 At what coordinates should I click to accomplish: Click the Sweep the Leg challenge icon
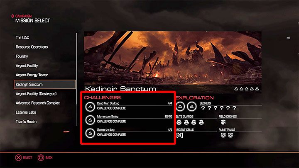90,133
